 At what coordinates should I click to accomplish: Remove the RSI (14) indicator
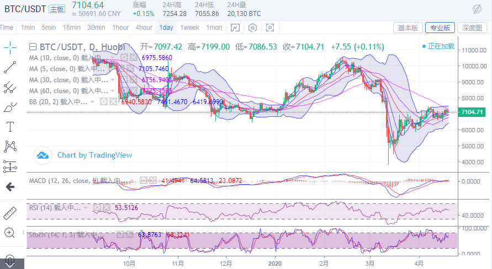click(x=107, y=207)
